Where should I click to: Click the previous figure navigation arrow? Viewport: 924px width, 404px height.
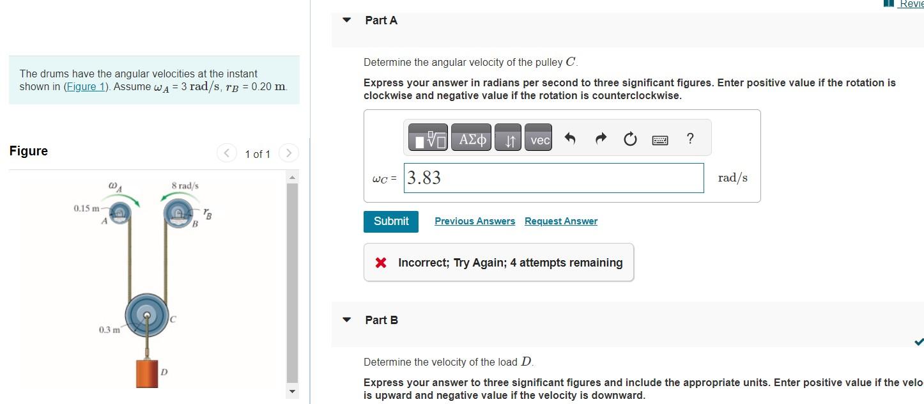tap(226, 153)
